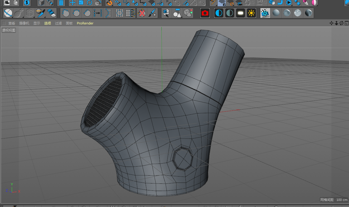Open the ProRender menu
The height and width of the screenshot is (207, 349).
coord(85,23)
